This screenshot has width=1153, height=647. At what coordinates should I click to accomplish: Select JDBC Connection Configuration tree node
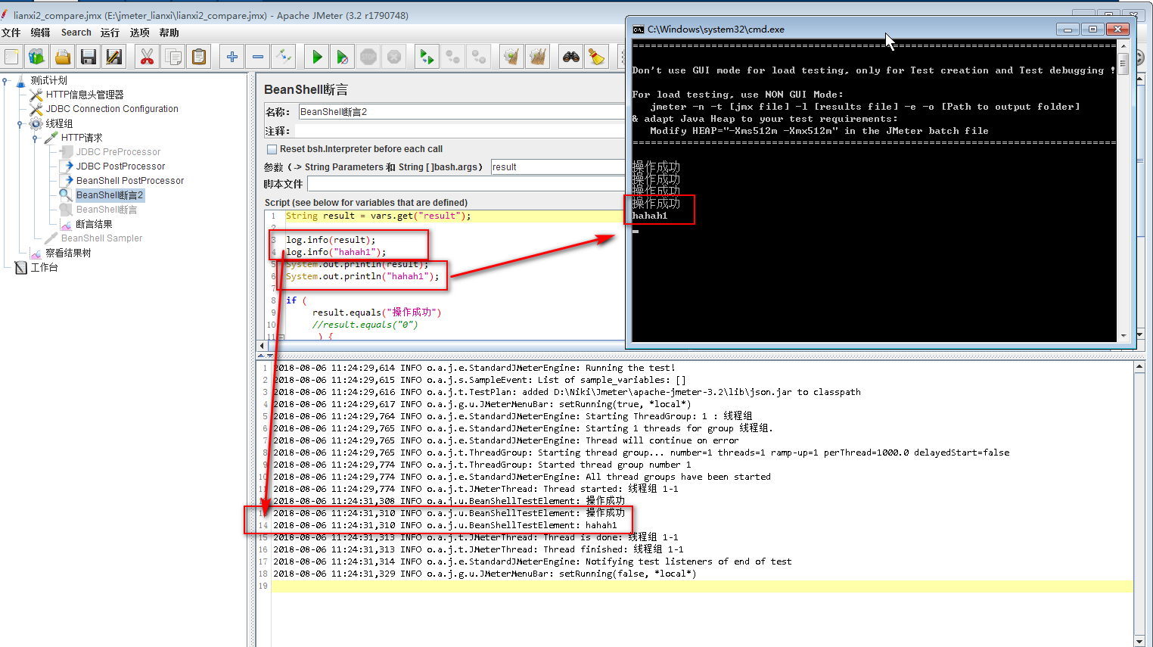112,109
